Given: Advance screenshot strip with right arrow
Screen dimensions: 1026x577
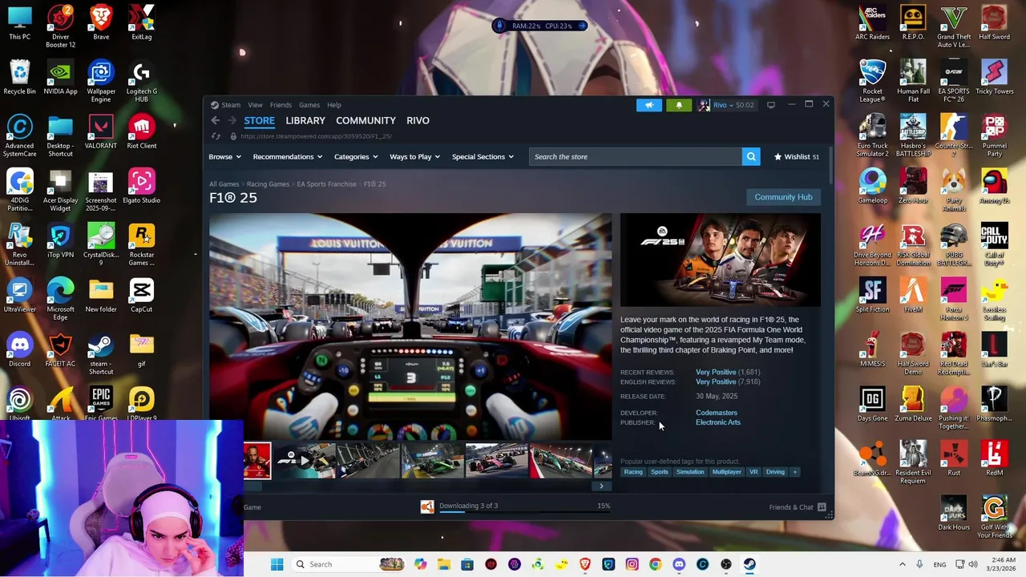Looking at the screenshot, I should coord(601,486).
